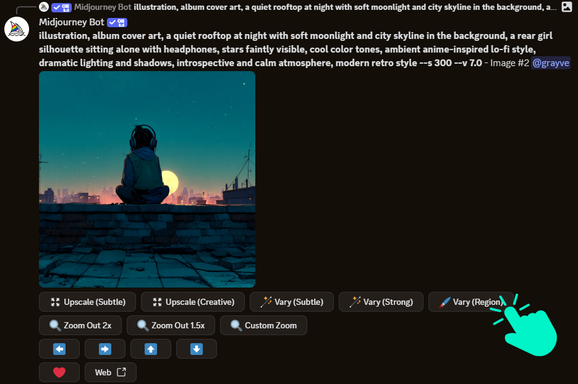Click small Midjourney avatar in reply line

tap(44, 7)
